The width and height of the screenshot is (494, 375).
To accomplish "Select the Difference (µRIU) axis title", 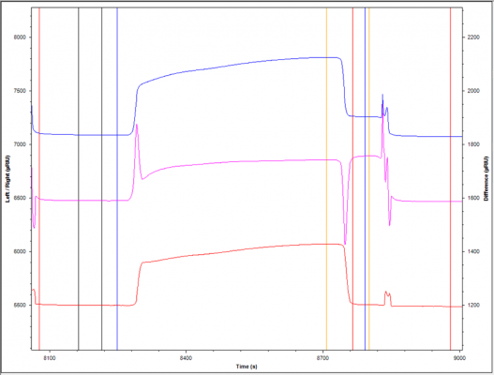I will click(487, 178).
